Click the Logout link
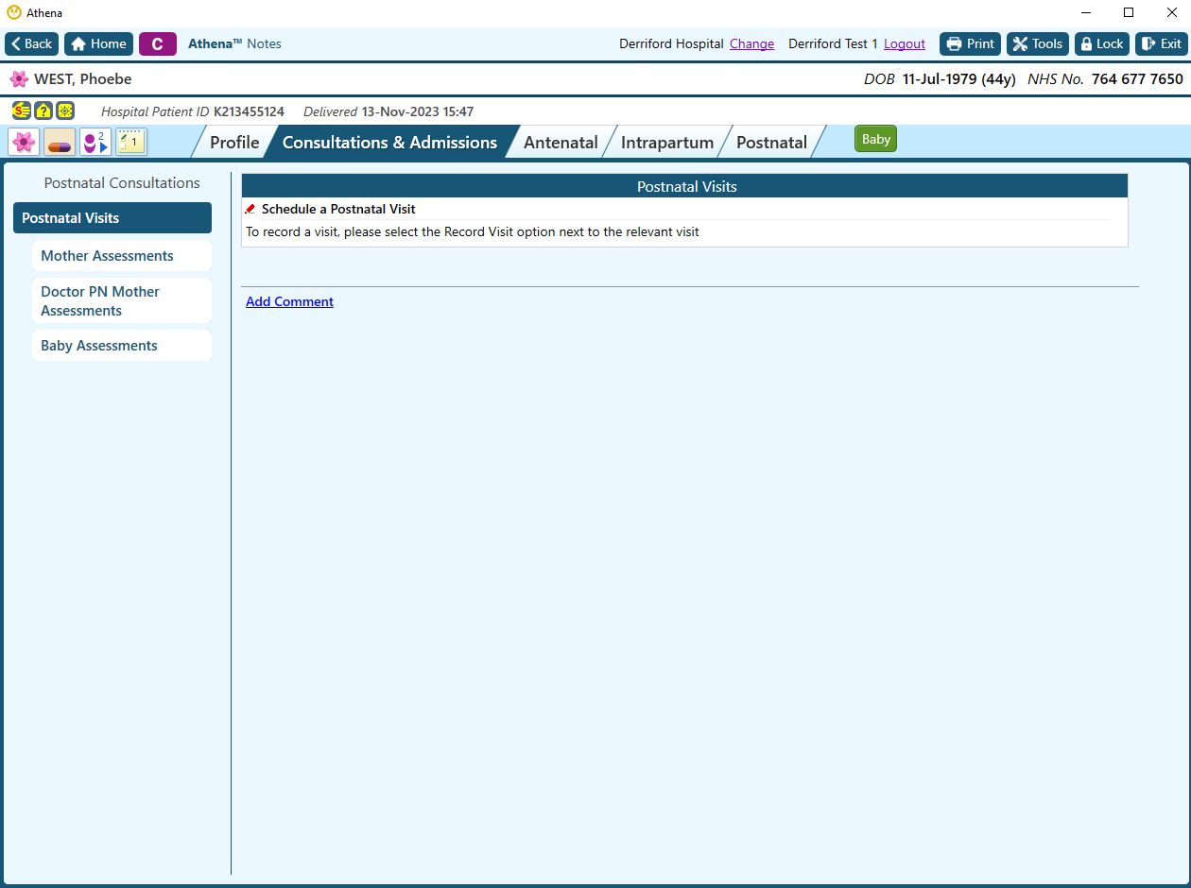1191x888 pixels. (905, 43)
